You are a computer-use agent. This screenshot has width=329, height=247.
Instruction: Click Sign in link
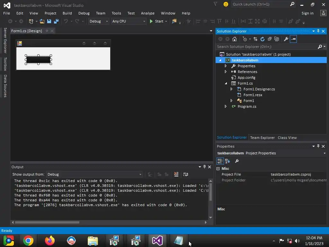pyautogui.click(x=307, y=13)
